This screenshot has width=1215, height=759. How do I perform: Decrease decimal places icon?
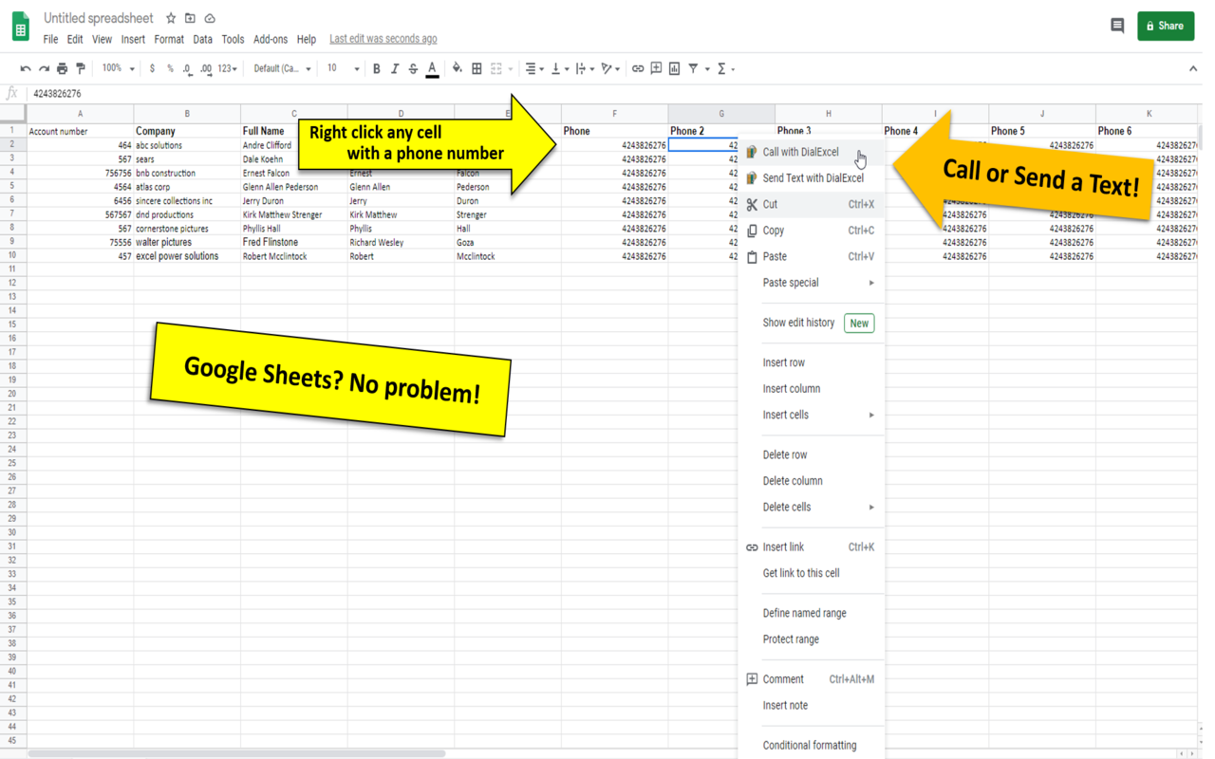187,68
